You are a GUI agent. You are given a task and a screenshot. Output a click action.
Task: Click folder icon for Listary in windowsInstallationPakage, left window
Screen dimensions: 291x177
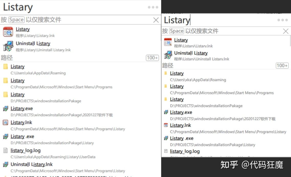pyautogui.click(x=6, y=94)
